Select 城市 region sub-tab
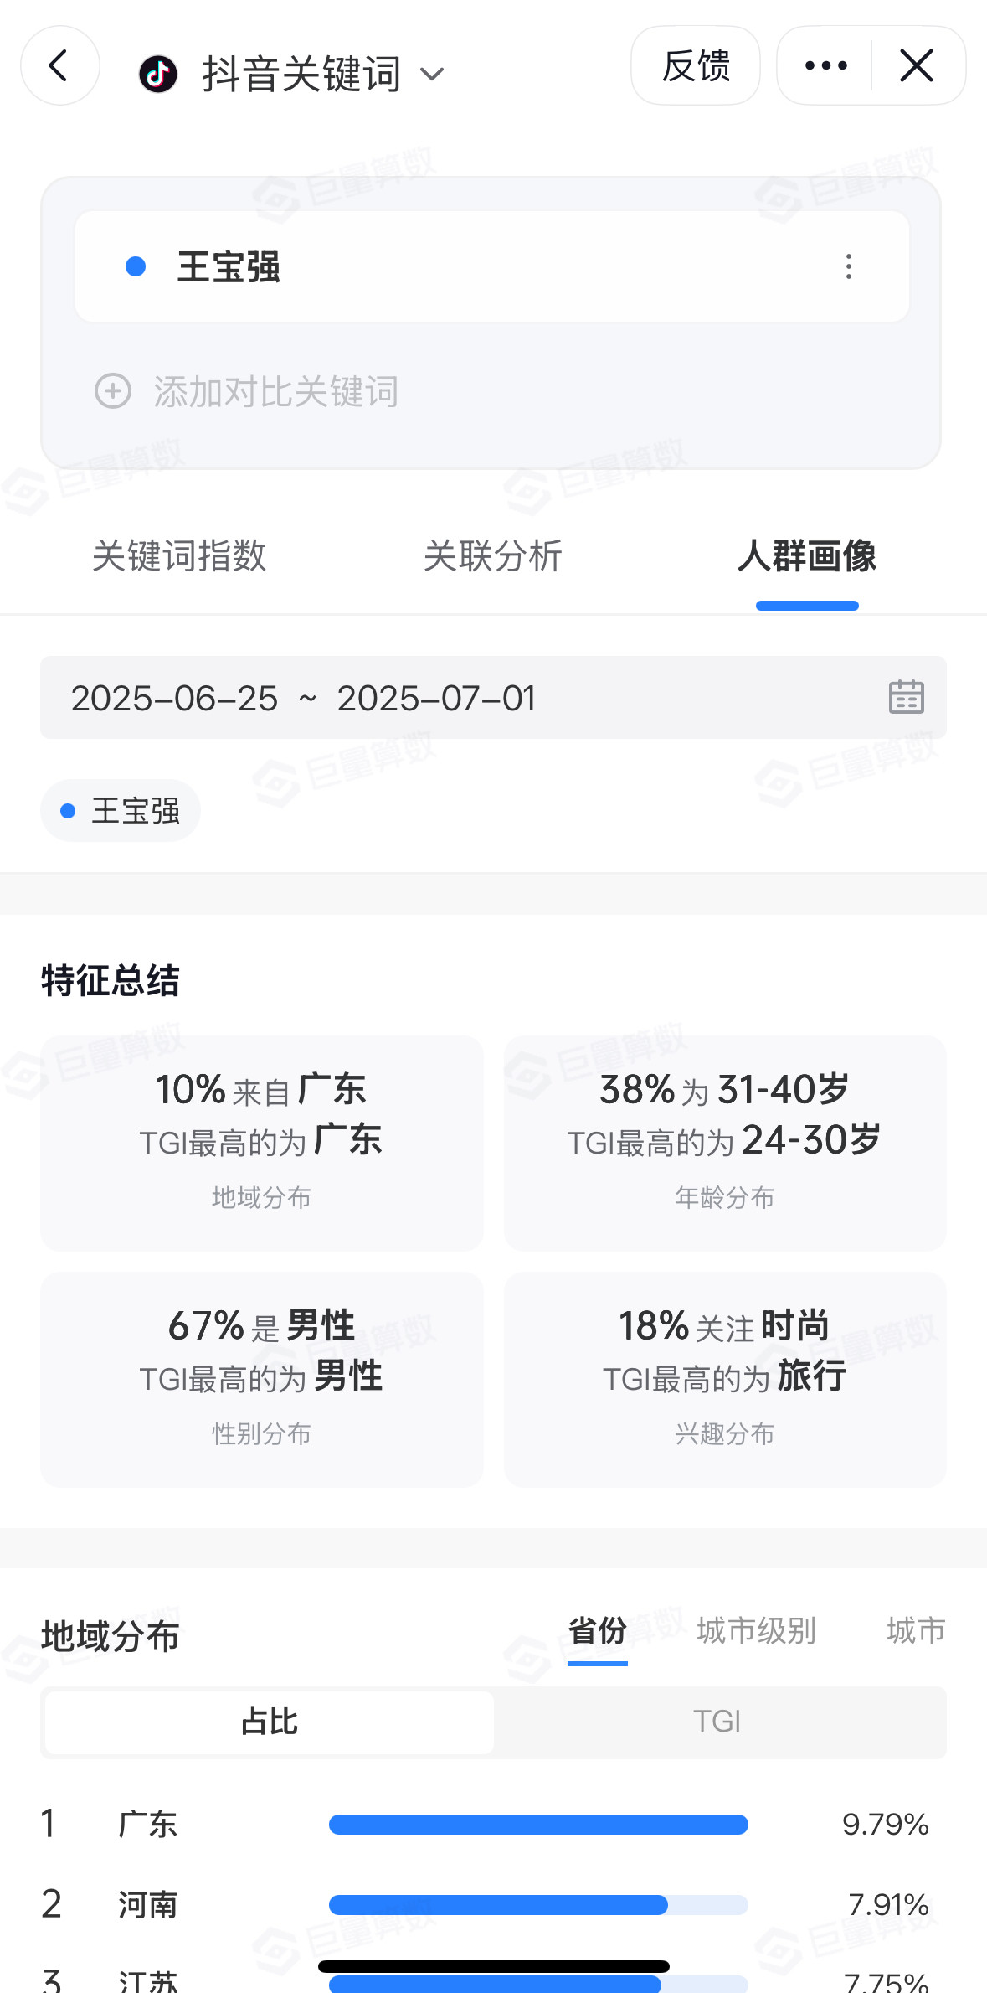 point(916,1630)
